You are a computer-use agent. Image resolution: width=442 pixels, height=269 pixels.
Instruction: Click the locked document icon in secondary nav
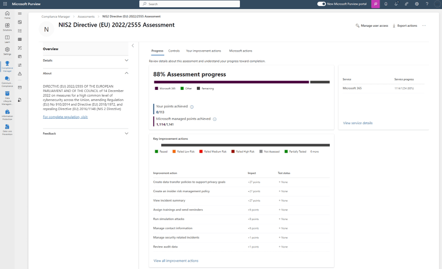(20, 100)
